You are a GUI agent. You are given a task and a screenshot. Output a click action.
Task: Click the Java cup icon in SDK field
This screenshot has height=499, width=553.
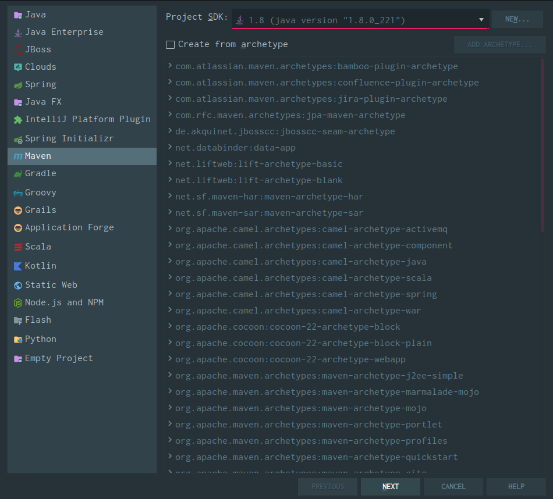tap(240, 20)
